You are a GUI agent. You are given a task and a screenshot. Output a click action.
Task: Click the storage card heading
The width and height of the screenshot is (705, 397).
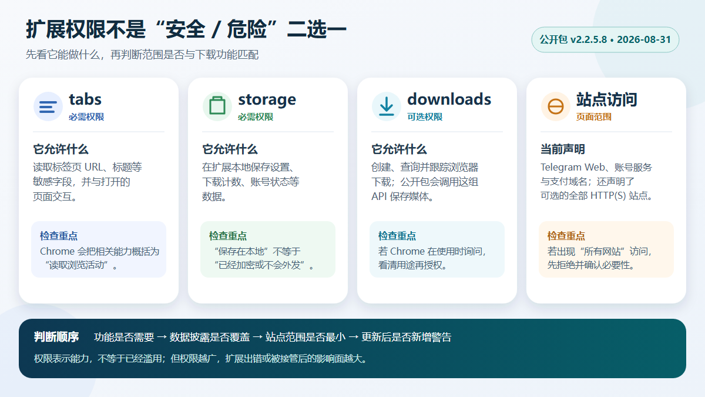[x=267, y=99]
